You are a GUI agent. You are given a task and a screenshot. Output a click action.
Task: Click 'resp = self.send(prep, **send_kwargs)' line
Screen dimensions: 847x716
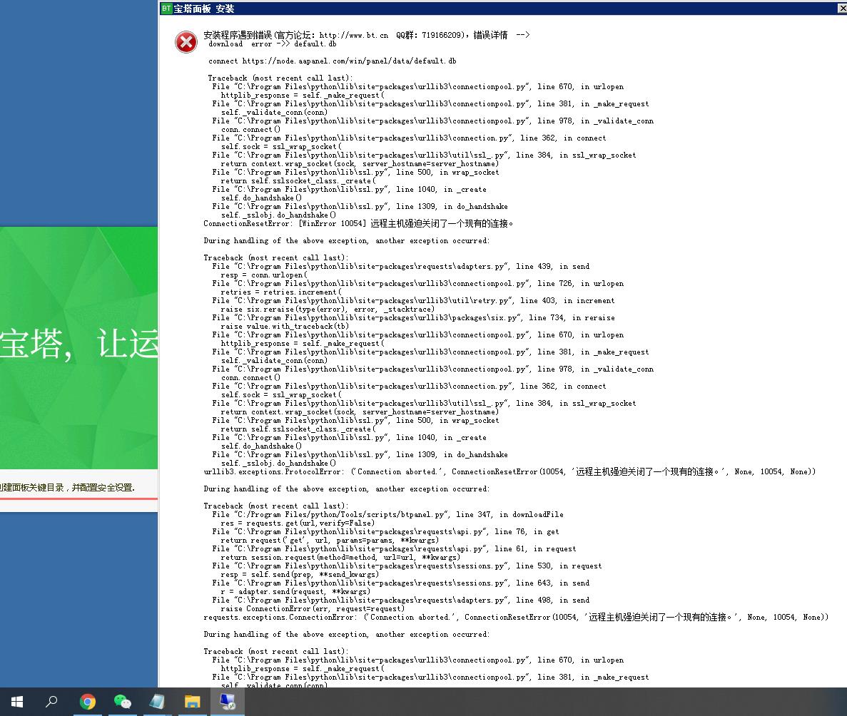coord(300,575)
